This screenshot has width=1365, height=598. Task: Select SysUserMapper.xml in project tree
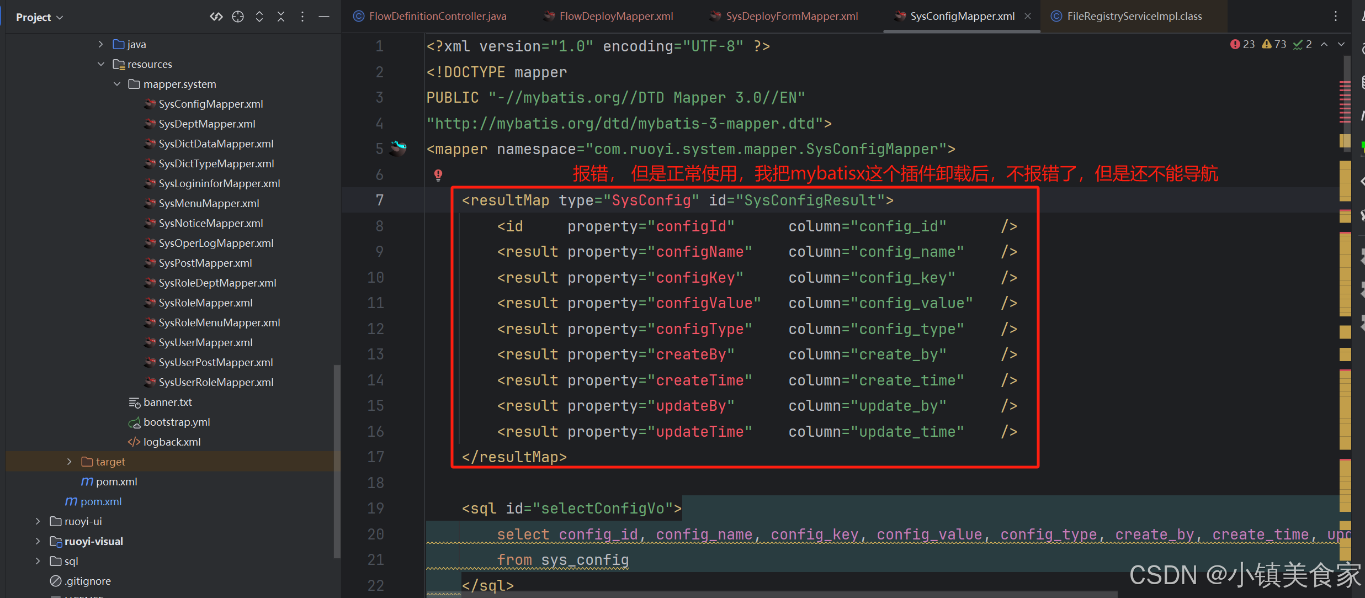pos(205,342)
